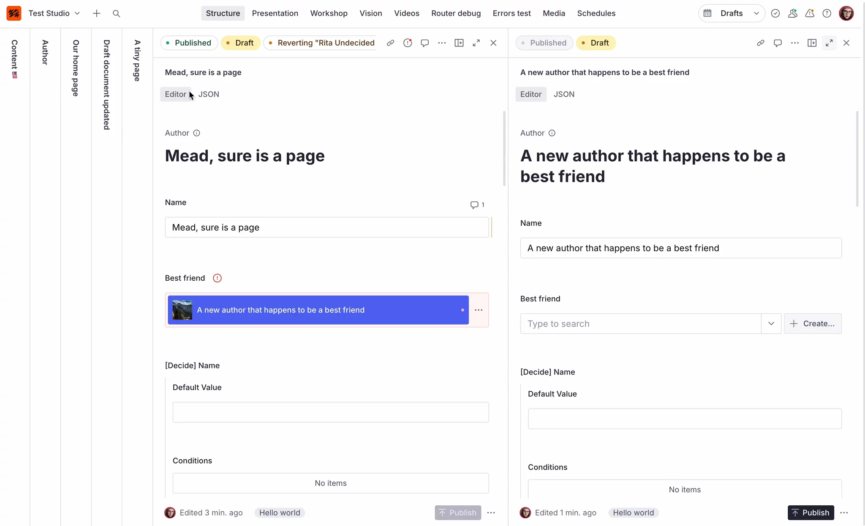This screenshot has height=526, width=865.
Task: Click the search icon in top bar
Action: [117, 14]
